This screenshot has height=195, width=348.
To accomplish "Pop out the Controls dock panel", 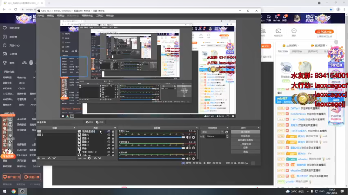I will pyautogui.click(x=258, y=128).
